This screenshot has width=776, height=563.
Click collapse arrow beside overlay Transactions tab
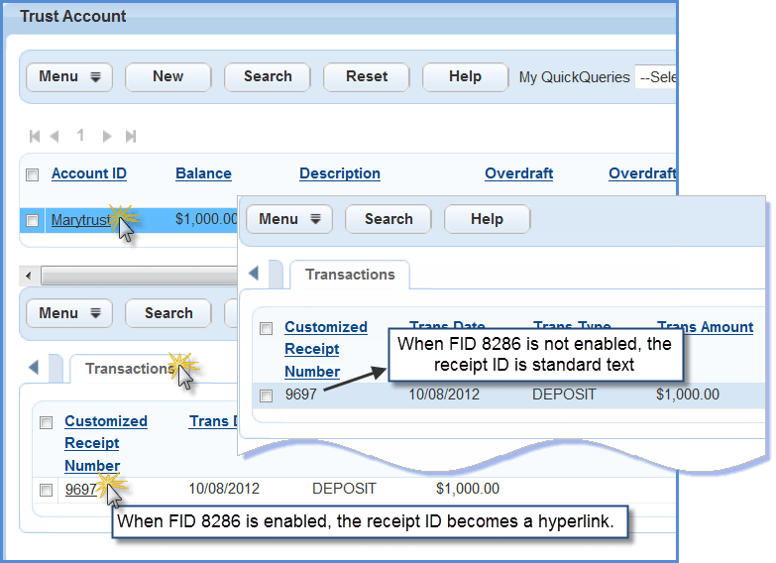pyautogui.click(x=253, y=273)
